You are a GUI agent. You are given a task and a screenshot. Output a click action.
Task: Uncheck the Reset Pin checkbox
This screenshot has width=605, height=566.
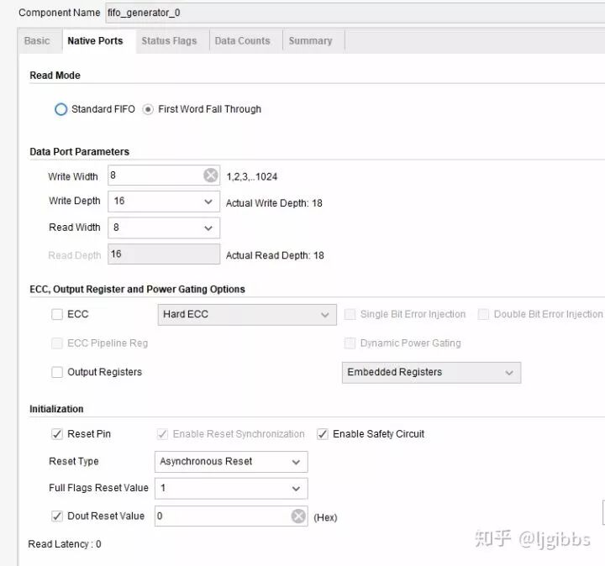[57, 434]
